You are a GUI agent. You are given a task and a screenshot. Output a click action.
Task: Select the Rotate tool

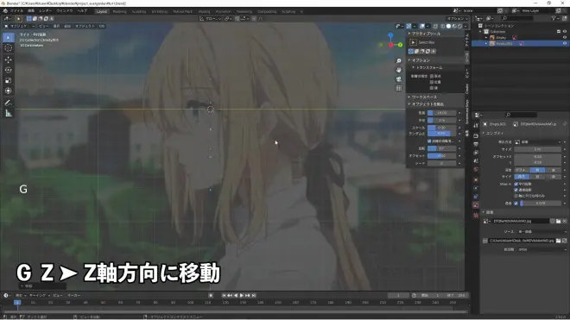pyautogui.click(x=9, y=70)
